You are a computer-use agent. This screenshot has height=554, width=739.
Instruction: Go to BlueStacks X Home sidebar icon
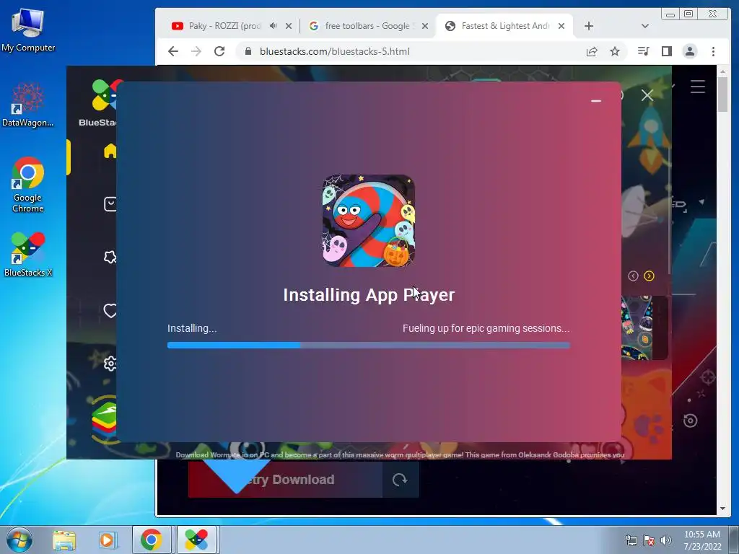click(110, 151)
